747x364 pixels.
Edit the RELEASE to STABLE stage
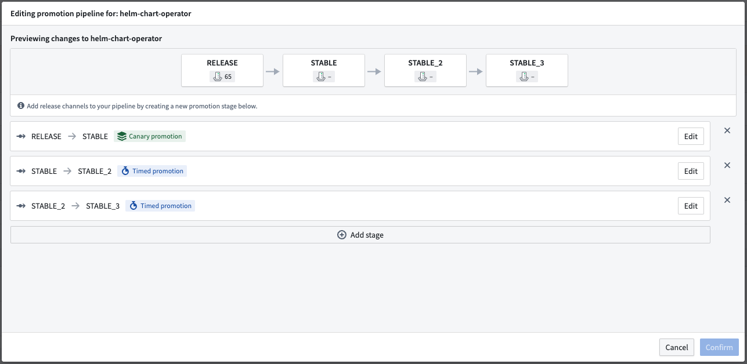coord(691,137)
